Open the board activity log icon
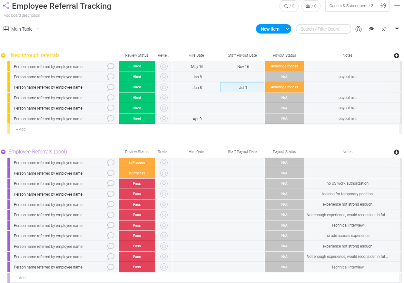The width and height of the screenshot is (404, 283). coord(383,6)
